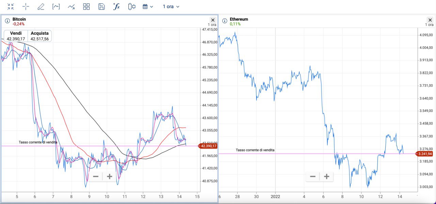
Task: Open the Bitcoin chart info icon
Action: click(x=7, y=21)
